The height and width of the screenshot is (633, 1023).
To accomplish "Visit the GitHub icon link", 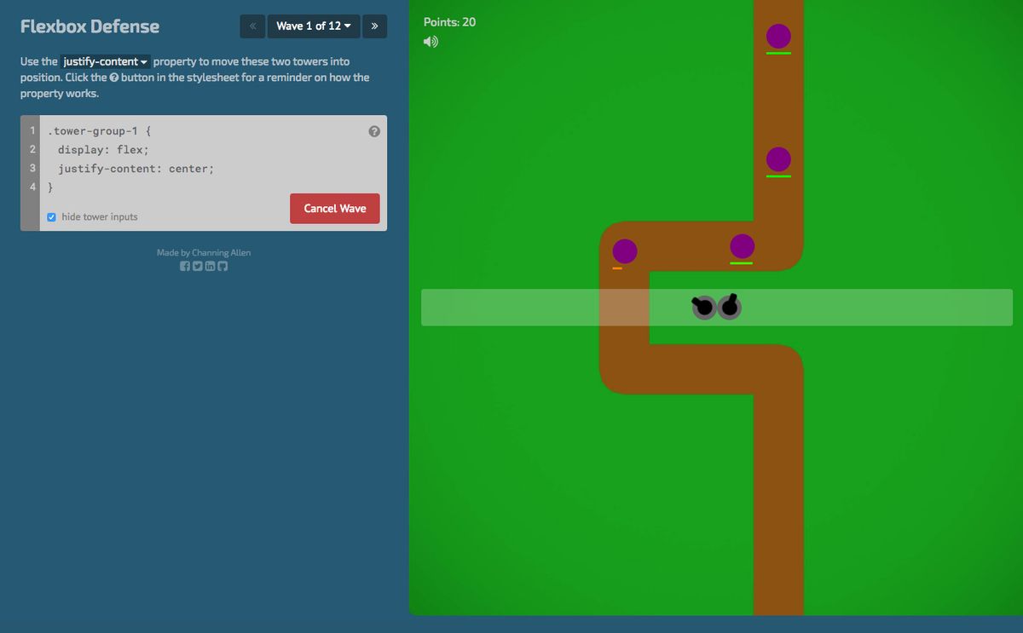I will click(x=223, y=266).
